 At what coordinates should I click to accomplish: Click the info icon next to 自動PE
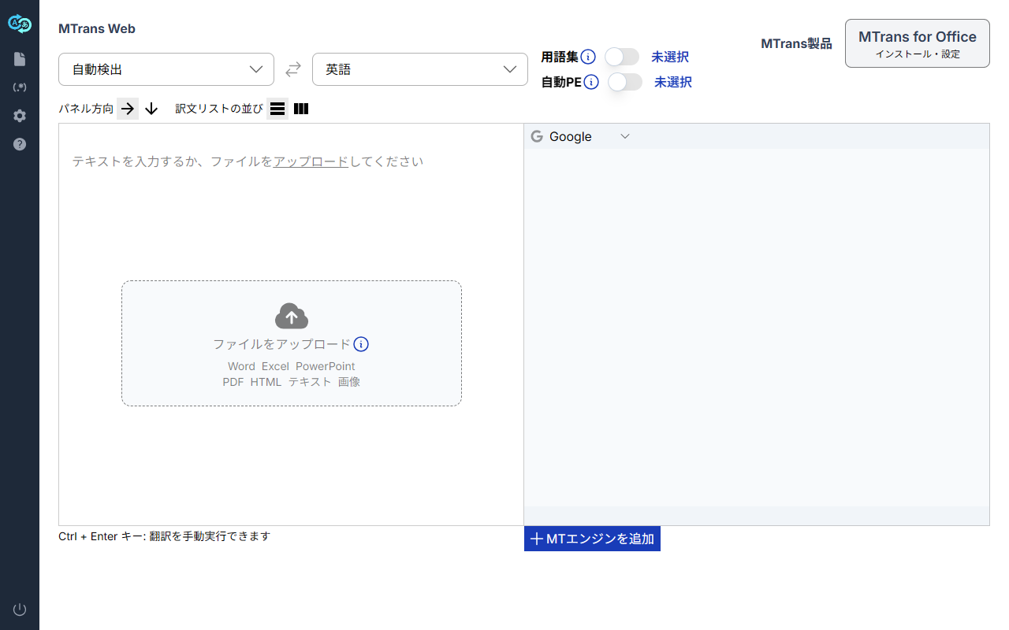click(x=591, y=82)
